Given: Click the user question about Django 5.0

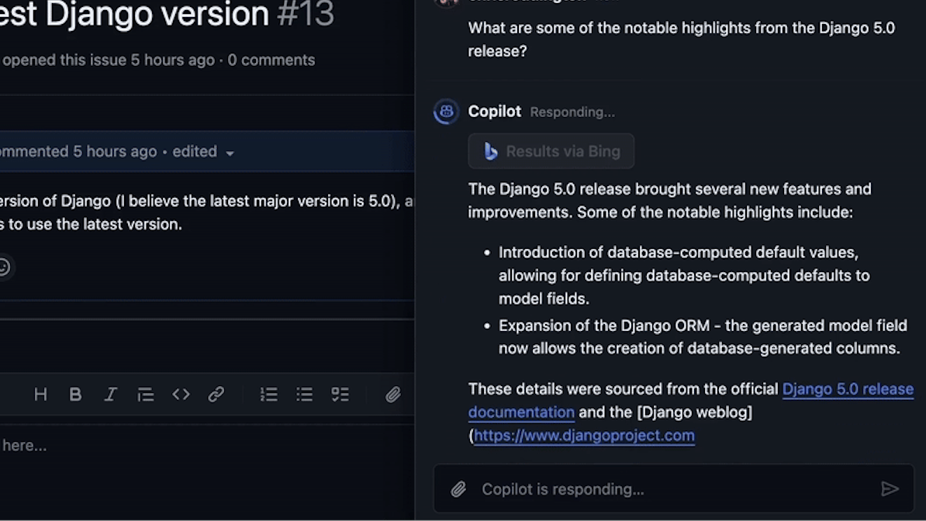Looking at the screenshot, I should [x=682, y=40].
